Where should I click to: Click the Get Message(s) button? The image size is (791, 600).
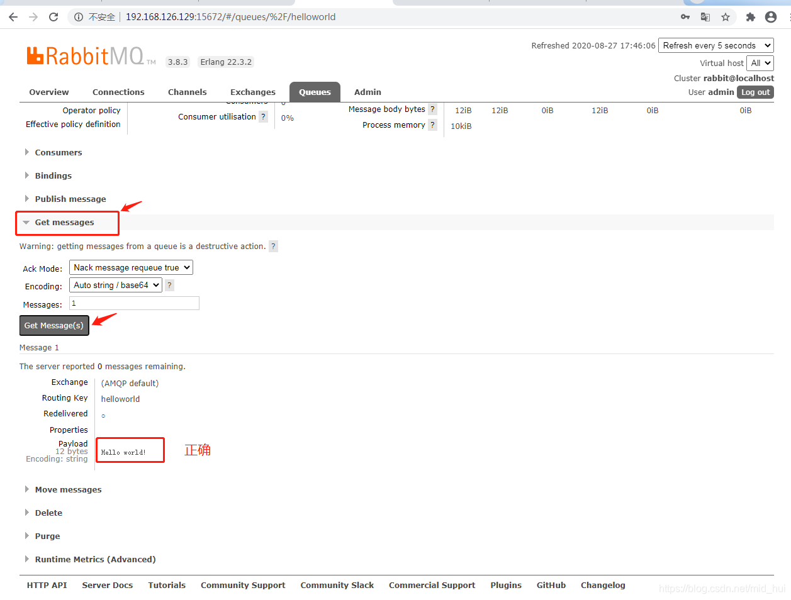[54, 325]
